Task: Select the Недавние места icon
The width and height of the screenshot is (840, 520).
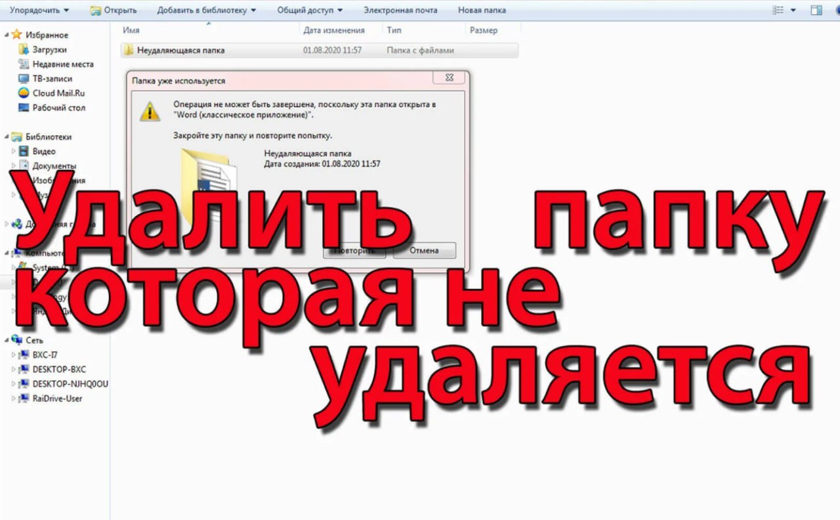Action: coord(24,64)
